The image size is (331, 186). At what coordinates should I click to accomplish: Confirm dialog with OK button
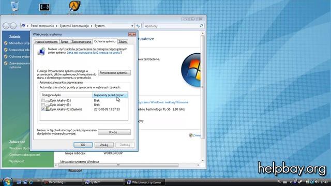click(x=83, y=145)
